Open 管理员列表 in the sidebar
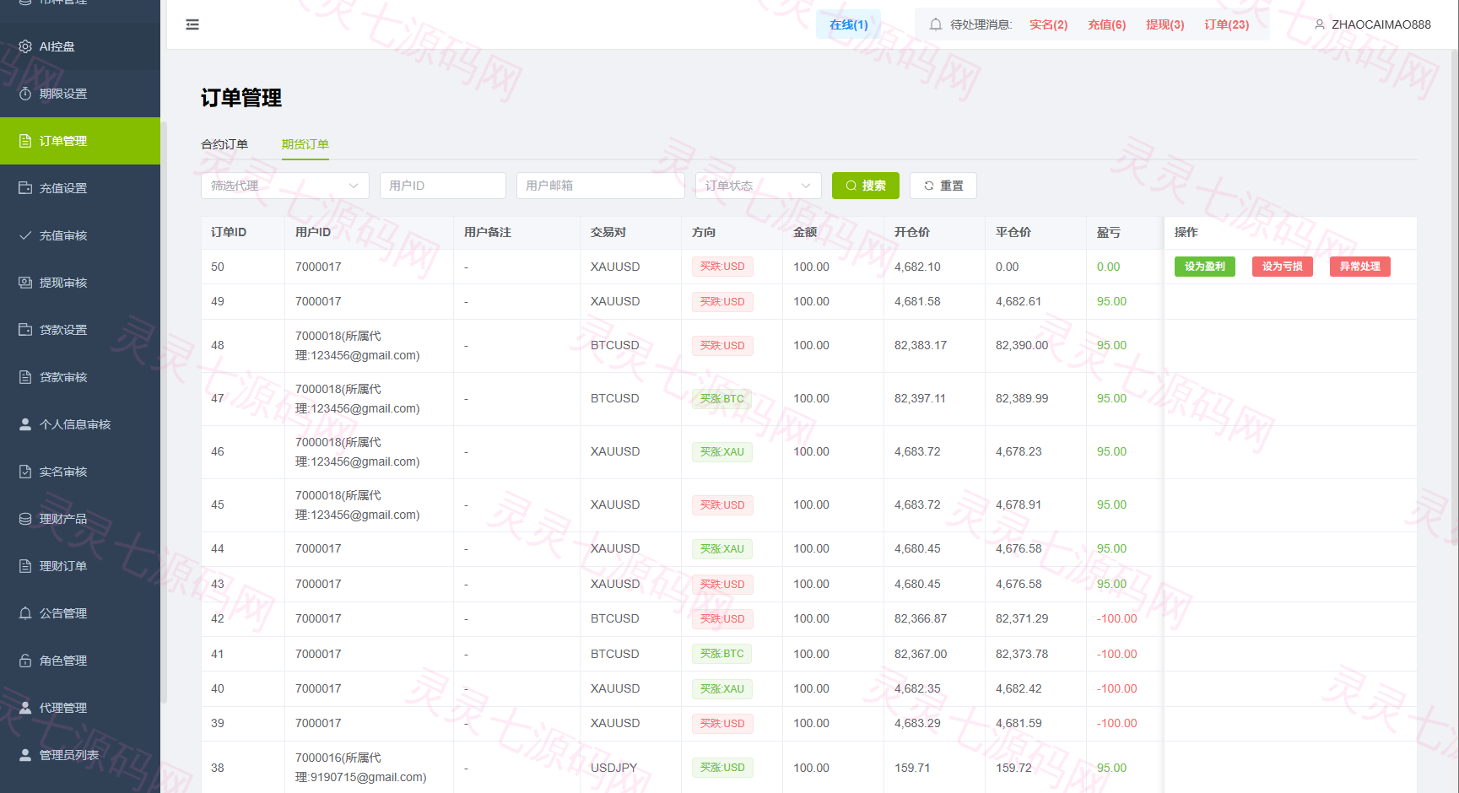Image resolution: width=1459 pixels, height=793 pixels. click(80, 755)
